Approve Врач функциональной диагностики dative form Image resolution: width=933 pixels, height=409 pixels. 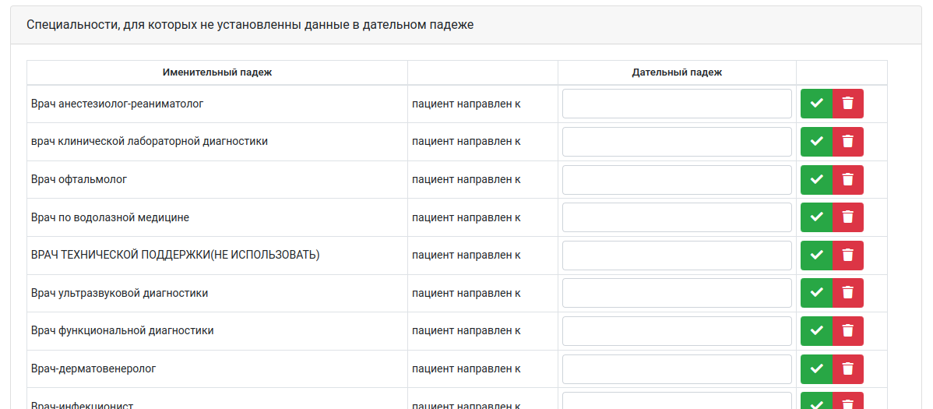[816, 330]
